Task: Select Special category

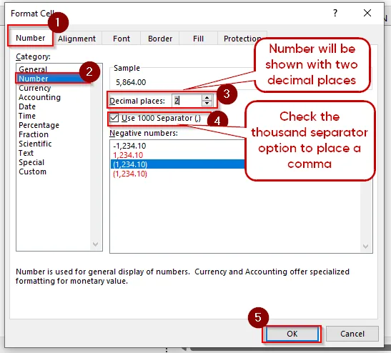Action: [x=31, y=162]
